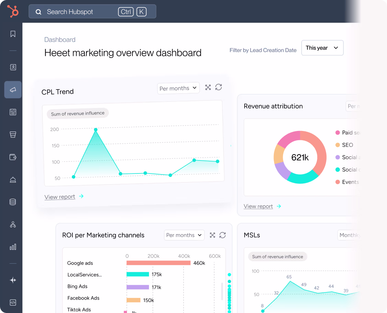Click the Paid search pink legend dot
This screenshot has width=387, height=313.
point(338,133)
